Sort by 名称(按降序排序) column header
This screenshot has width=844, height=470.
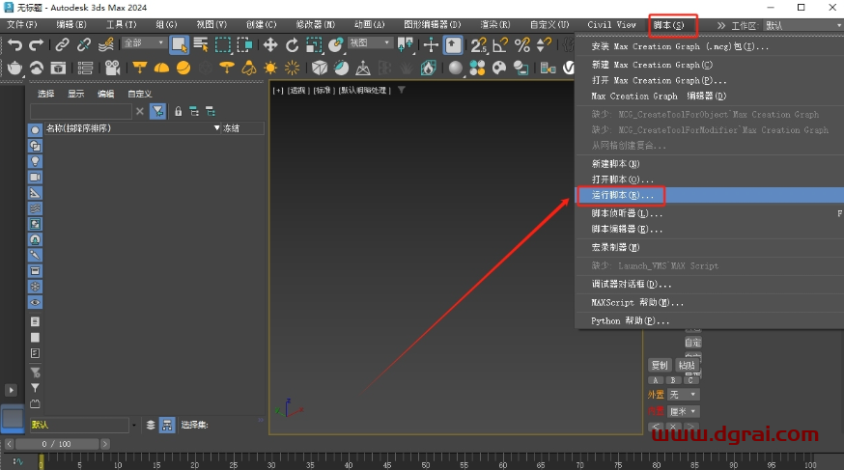coord(132,128)
